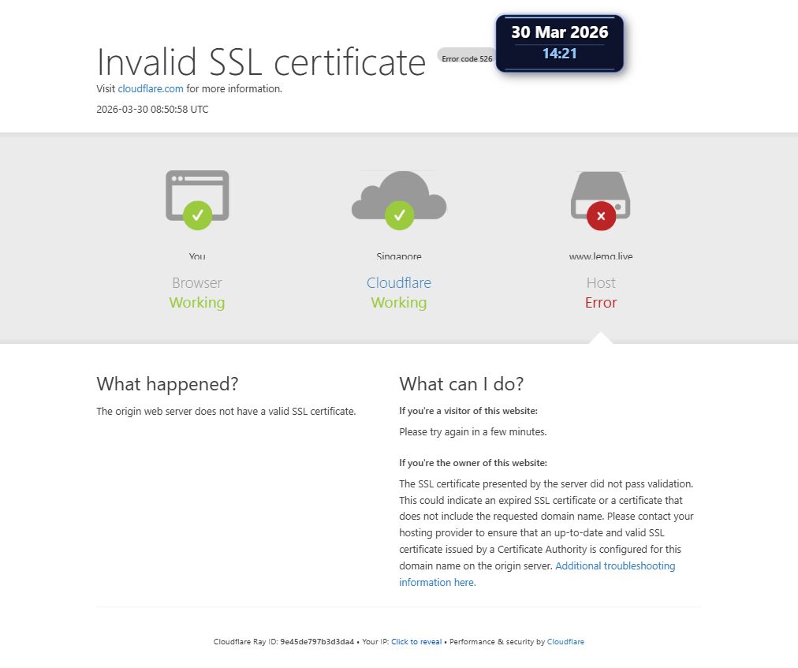Screen dimensions: 798x668
Task: Click the What can I do? heading
Action: click(x=461, y=384)
